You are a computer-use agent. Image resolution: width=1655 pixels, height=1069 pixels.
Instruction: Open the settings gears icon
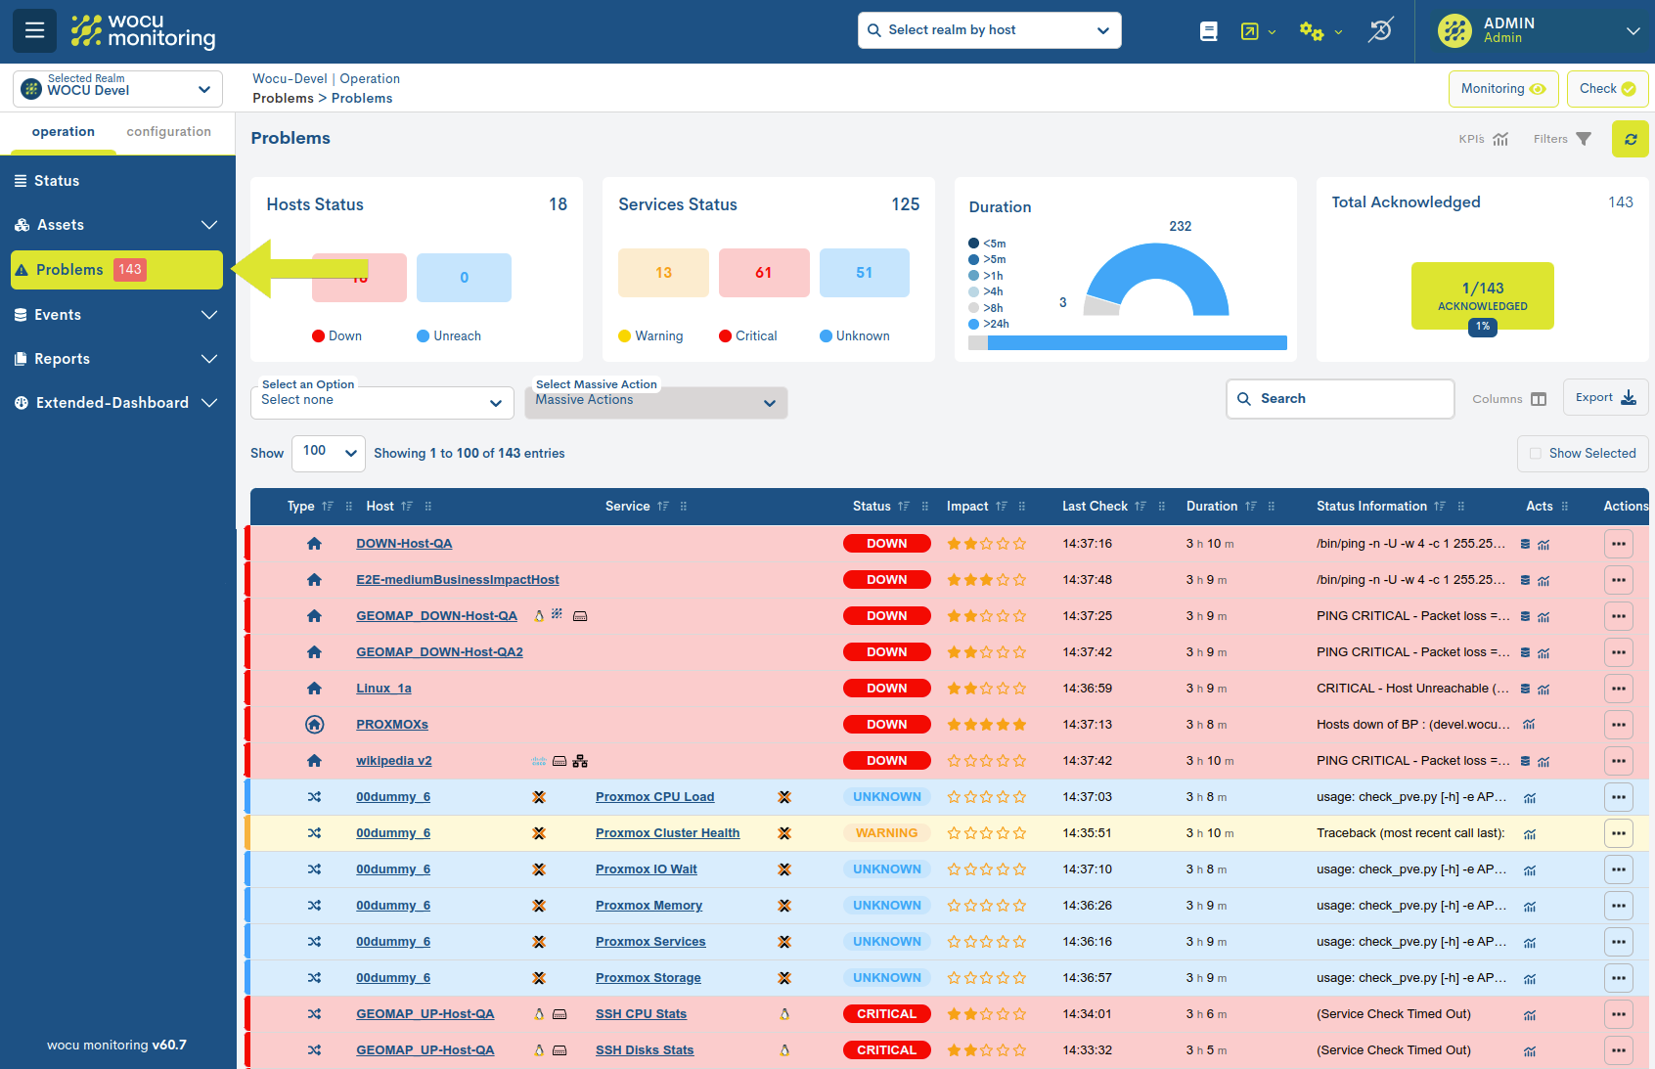pos(1312,31)
